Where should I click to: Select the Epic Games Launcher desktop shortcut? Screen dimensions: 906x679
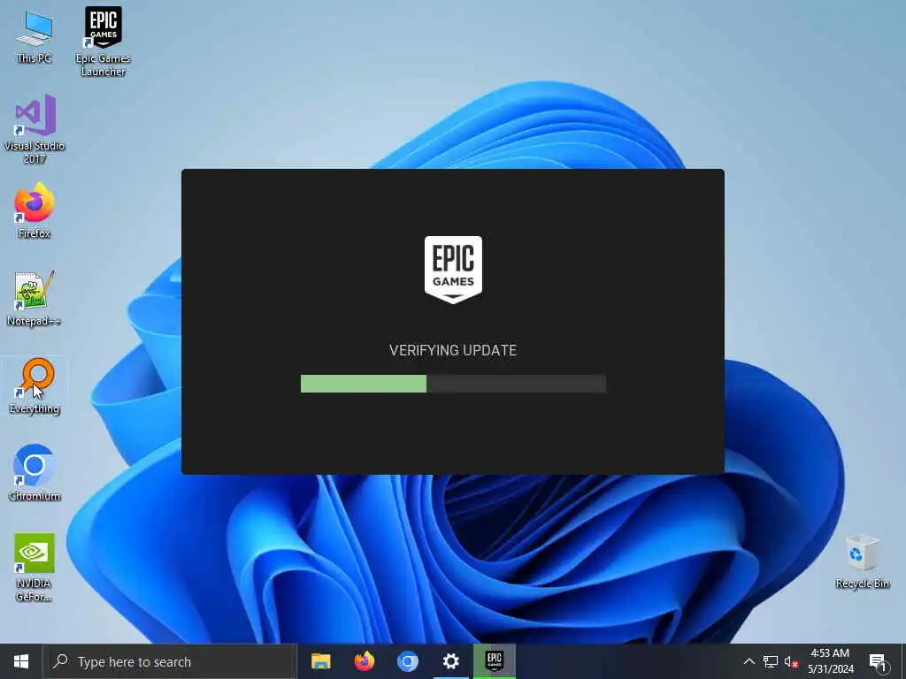pyautogui.click(x=103, y=42)
